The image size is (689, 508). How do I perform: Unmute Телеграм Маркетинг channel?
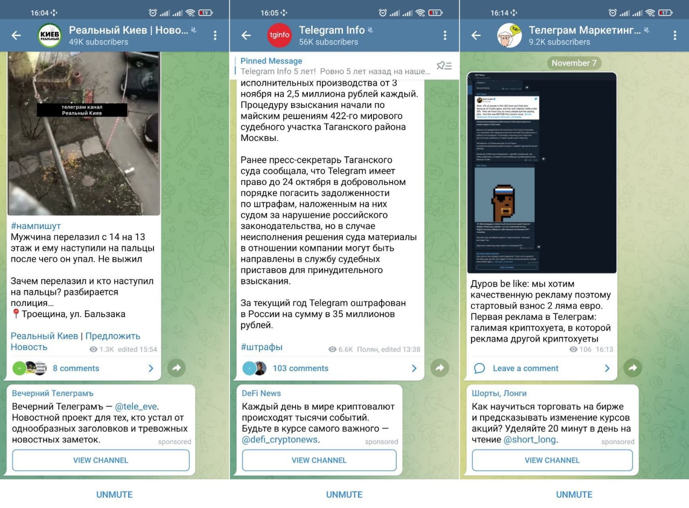pos(574,495)
